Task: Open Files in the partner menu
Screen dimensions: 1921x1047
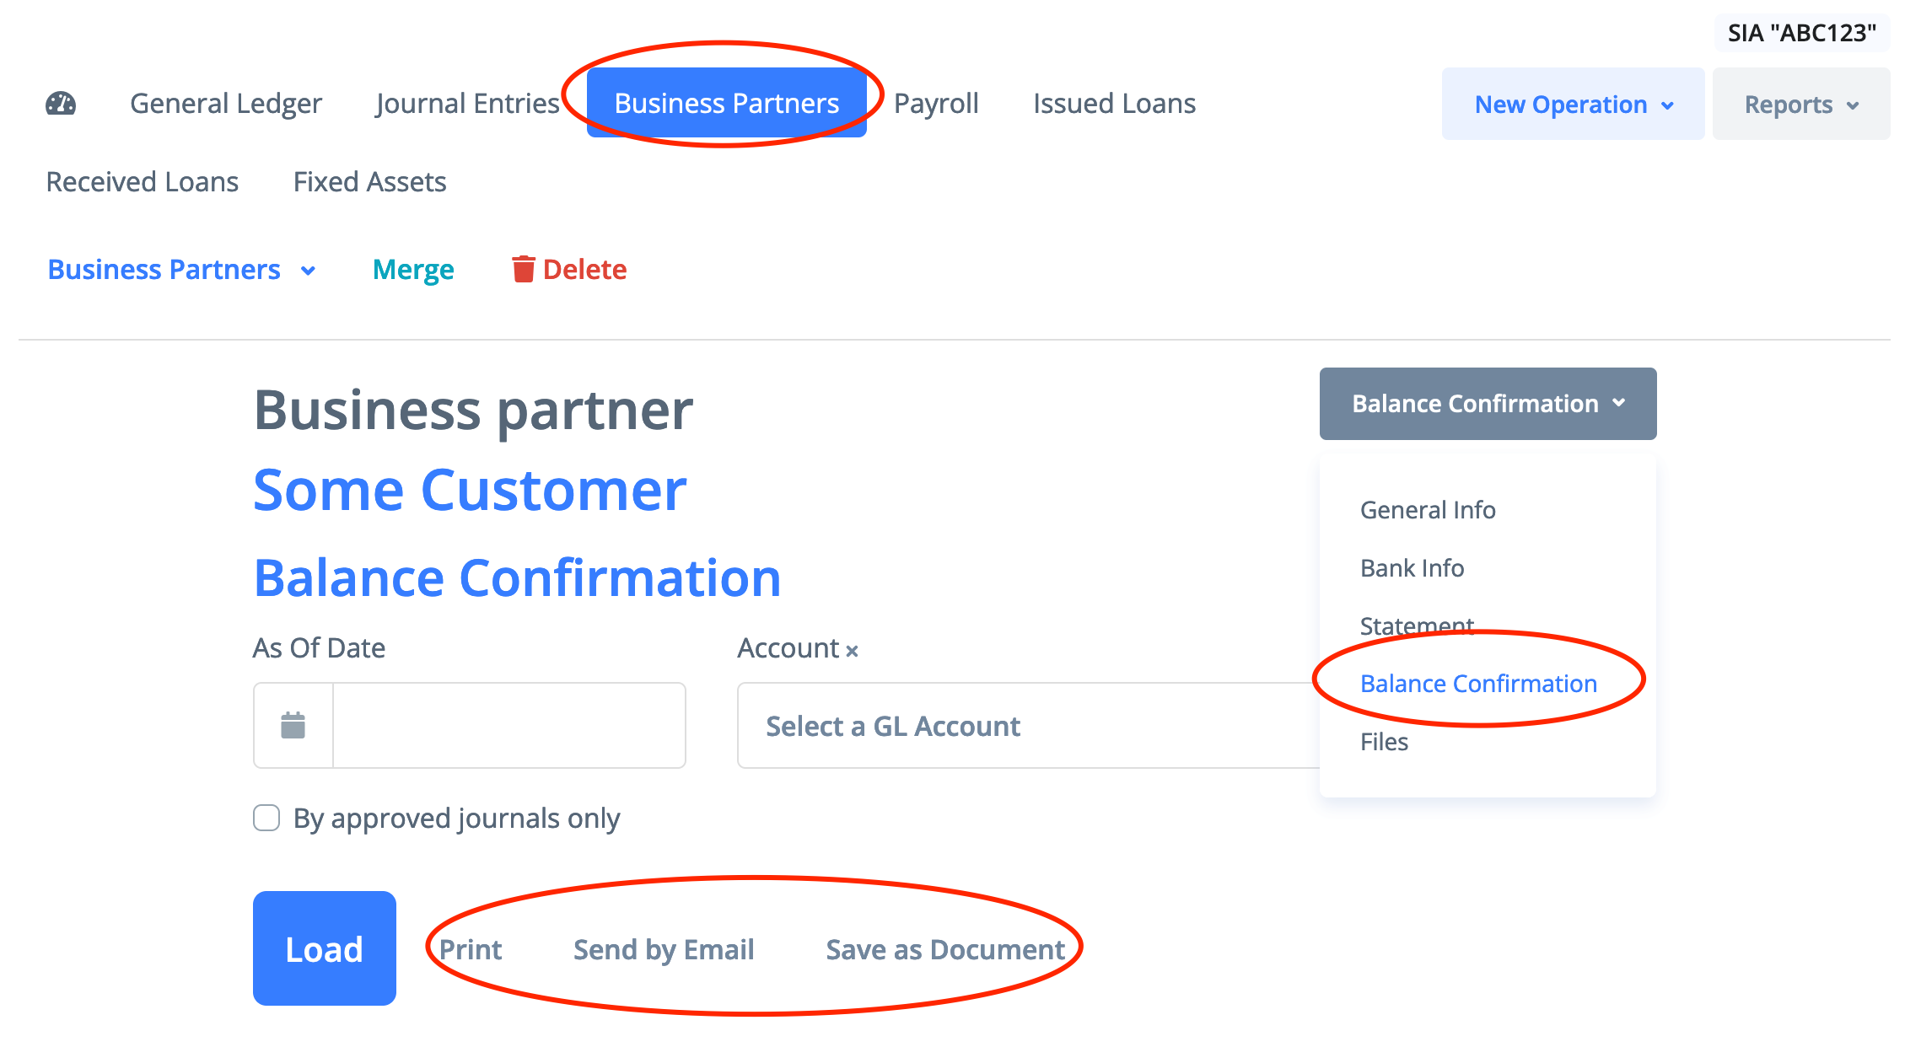Action: coord(1384,742)
